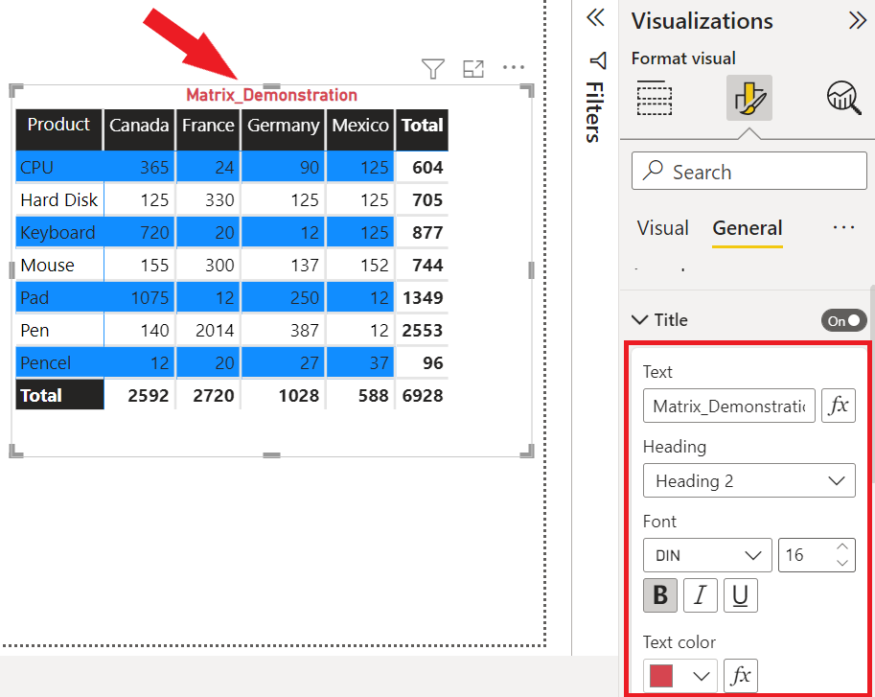The image size is (875, 697).
Task: Click the Matrix_Demonstration title on the visual
Action: click(272, 95)
